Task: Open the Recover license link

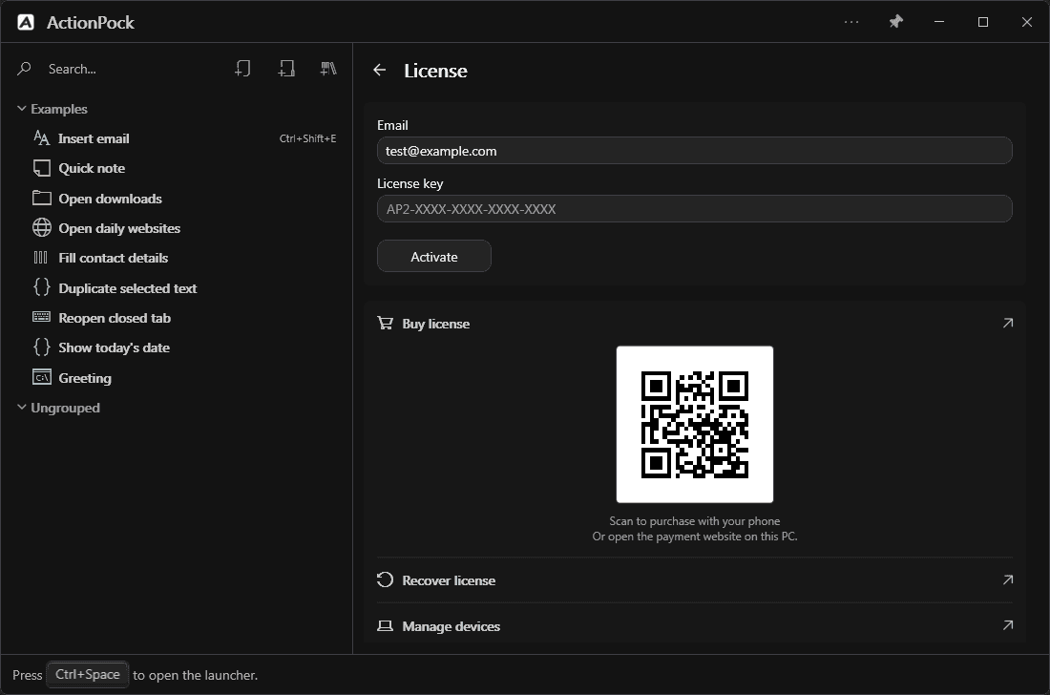Action: [x=694, y=579]
